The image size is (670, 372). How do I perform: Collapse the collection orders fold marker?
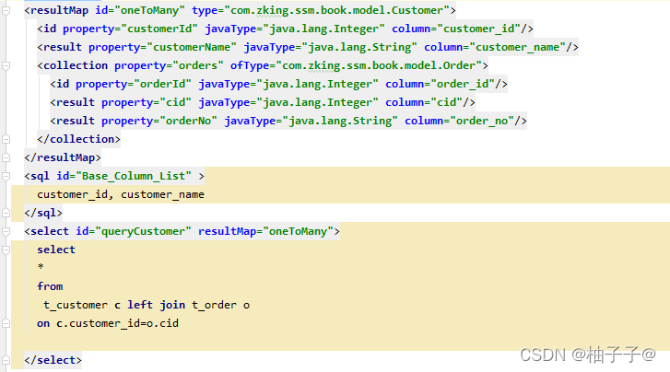(x=6, y=65)
